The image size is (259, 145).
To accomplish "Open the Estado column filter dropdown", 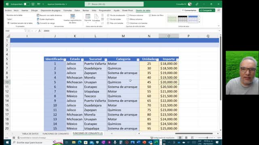I will [82, 60].
